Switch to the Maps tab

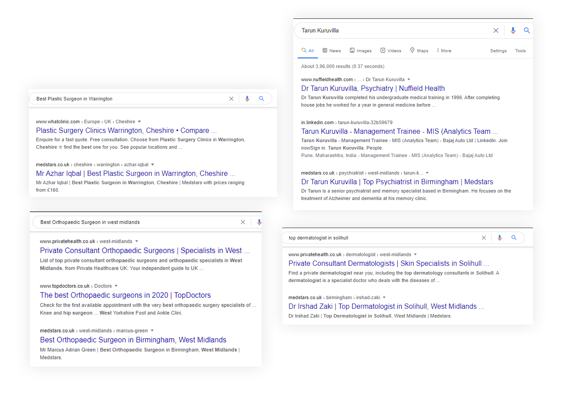419,51
